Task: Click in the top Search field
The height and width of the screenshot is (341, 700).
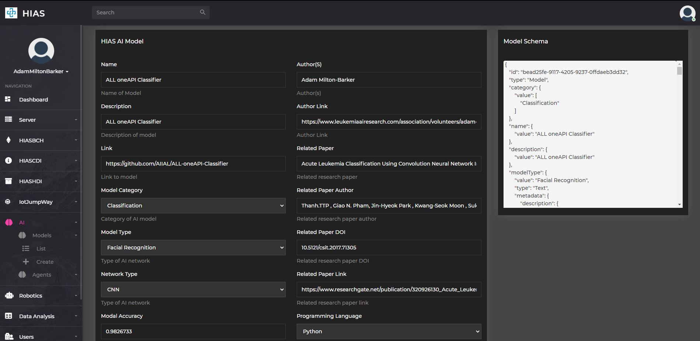Action: coord(151,13)
